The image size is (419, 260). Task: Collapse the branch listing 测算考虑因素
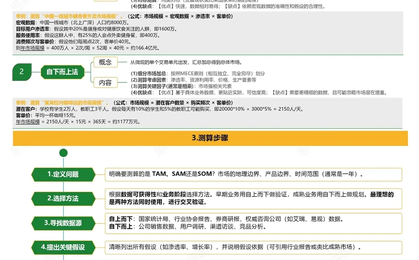pos(155,80)
